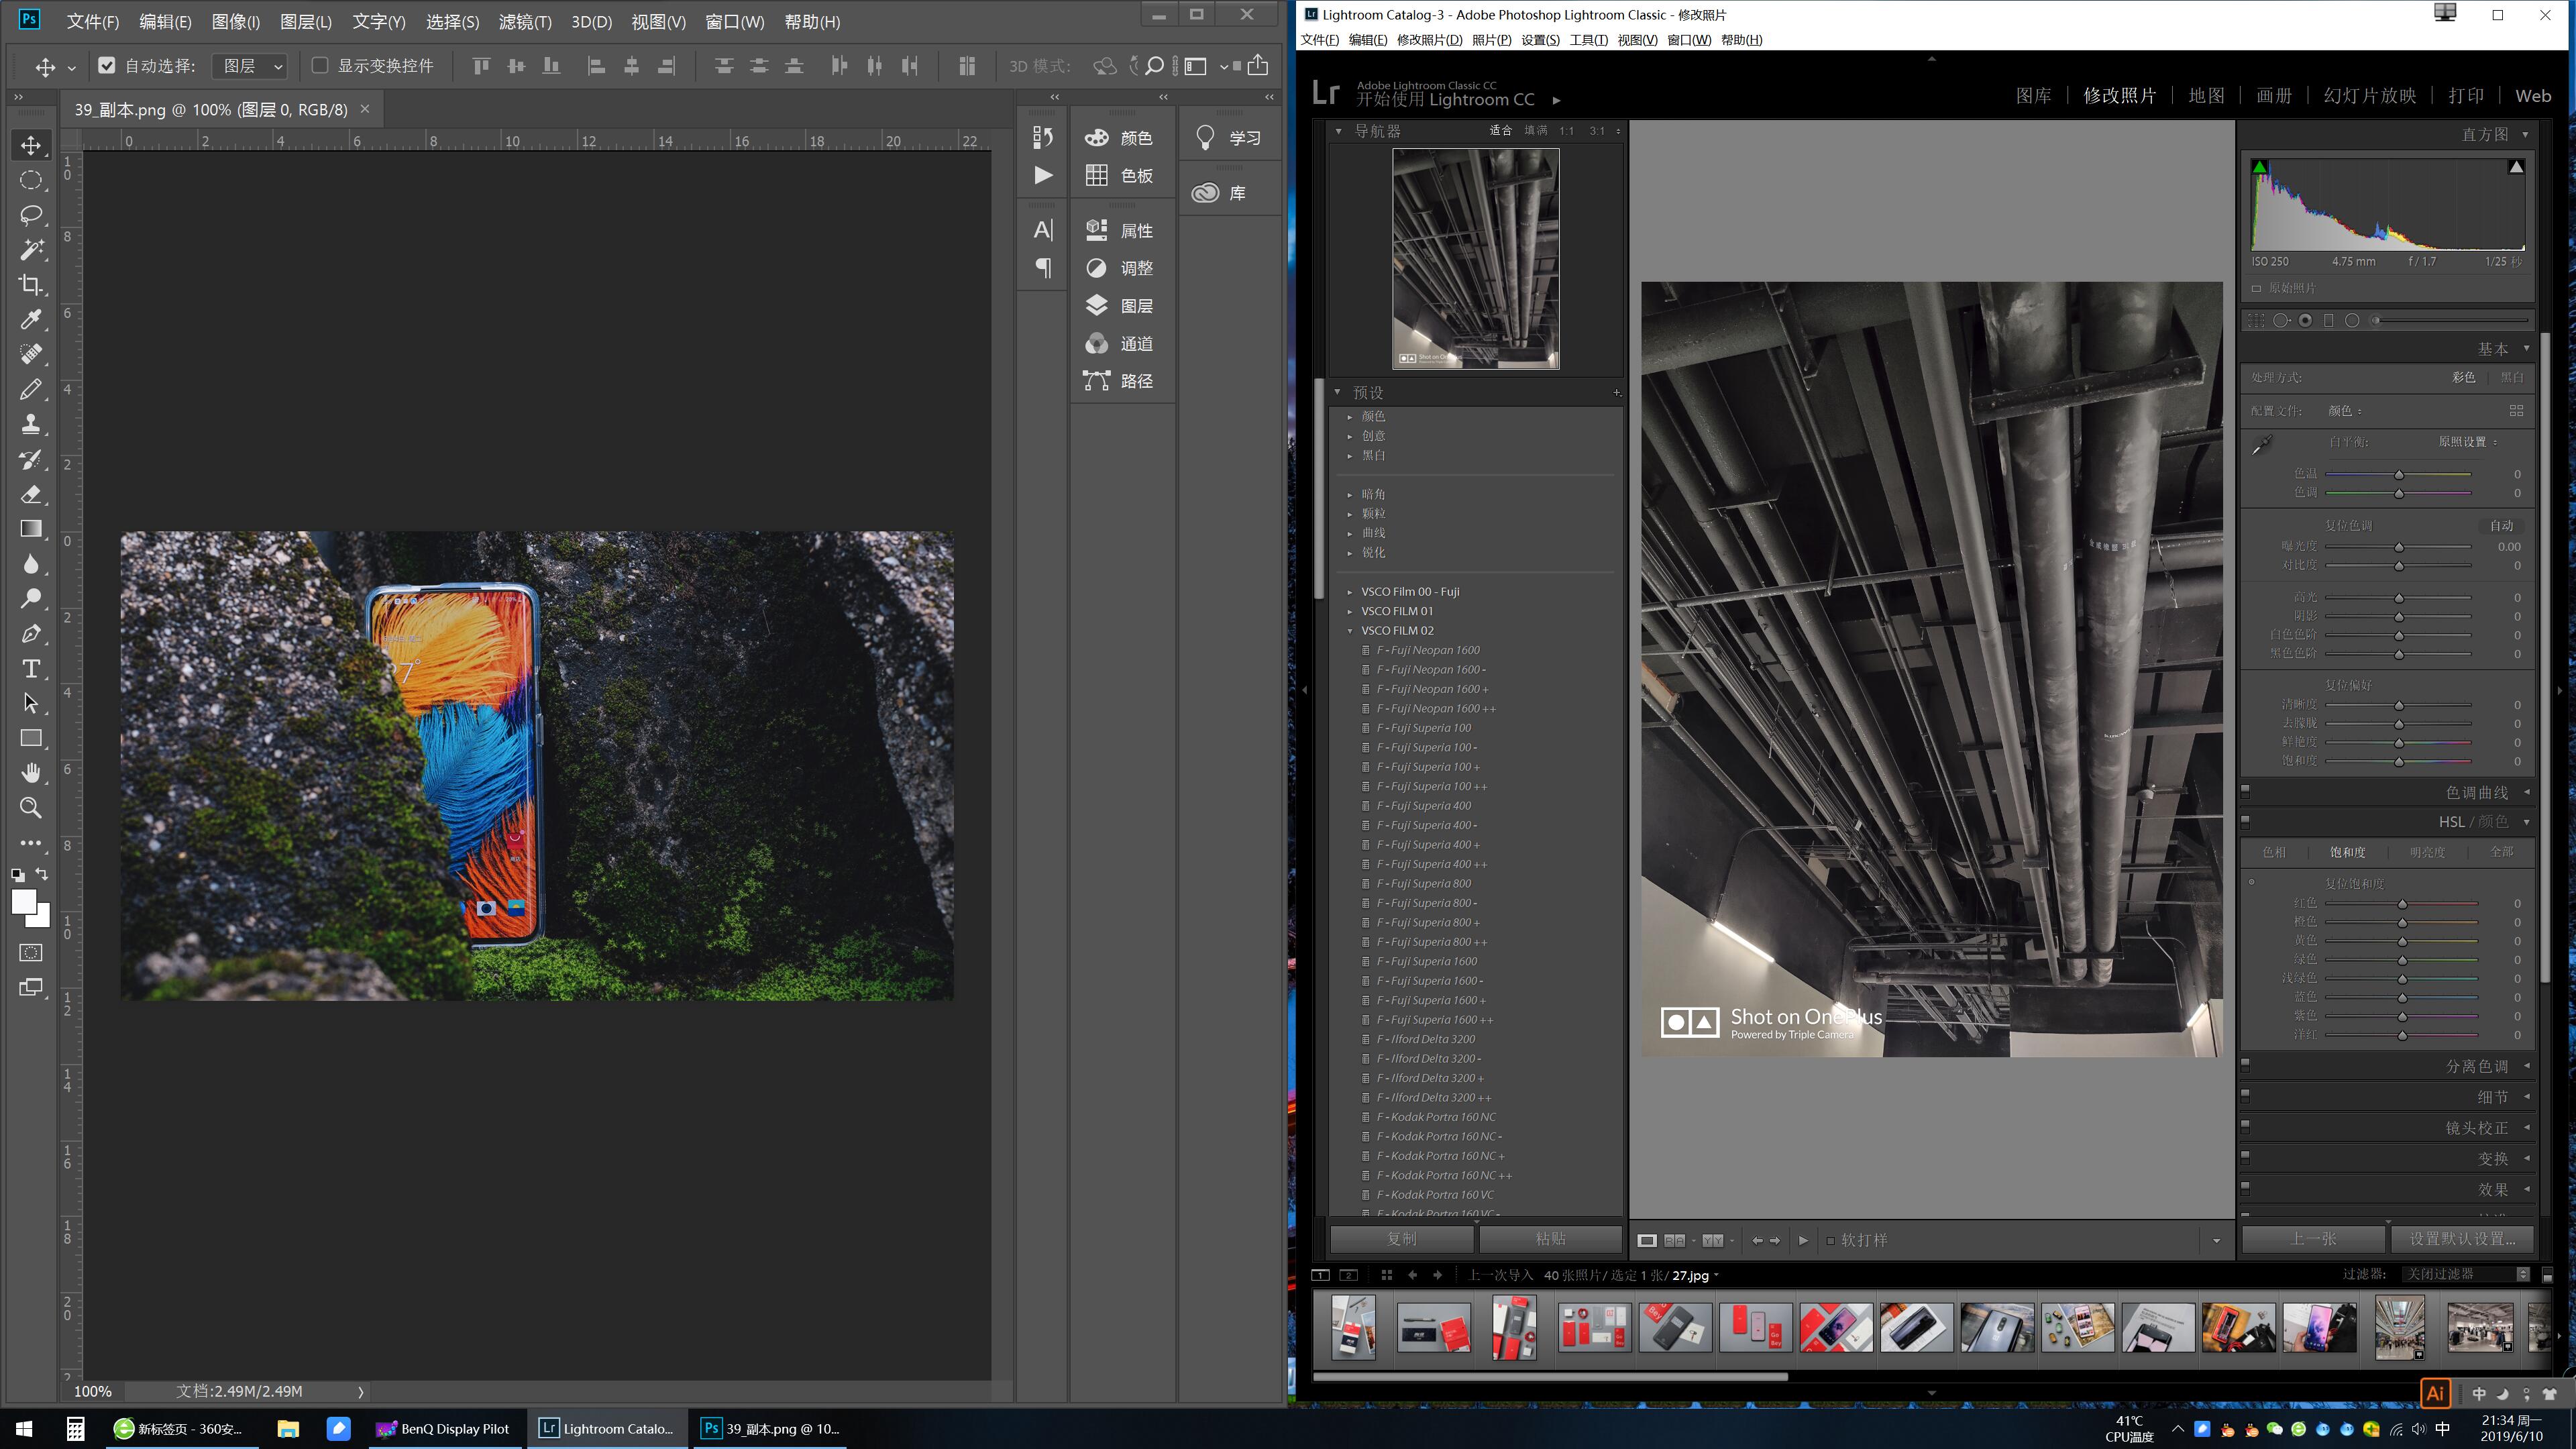Apply the Fuji Superia 400 preset
The width and height of the screenshot is (2576, 1449).
tap(1423, 806)
